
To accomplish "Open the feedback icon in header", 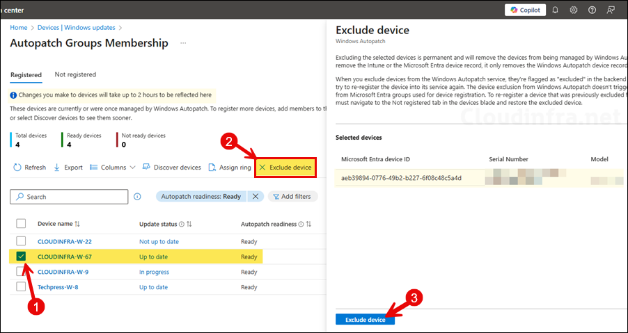I will [611, 10].
